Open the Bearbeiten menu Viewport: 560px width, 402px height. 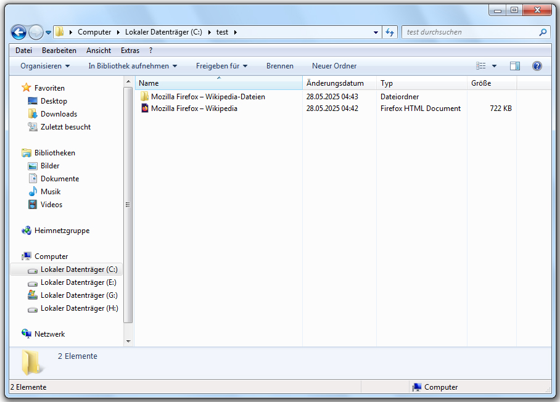(59, 51)
